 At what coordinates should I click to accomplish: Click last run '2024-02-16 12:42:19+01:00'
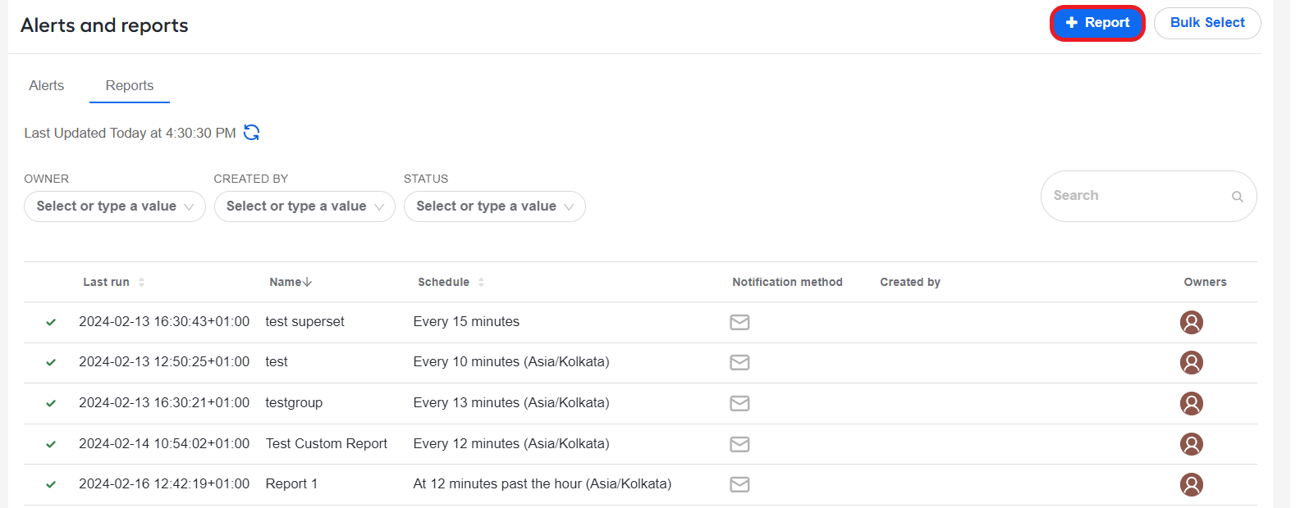tap(164, 484)
